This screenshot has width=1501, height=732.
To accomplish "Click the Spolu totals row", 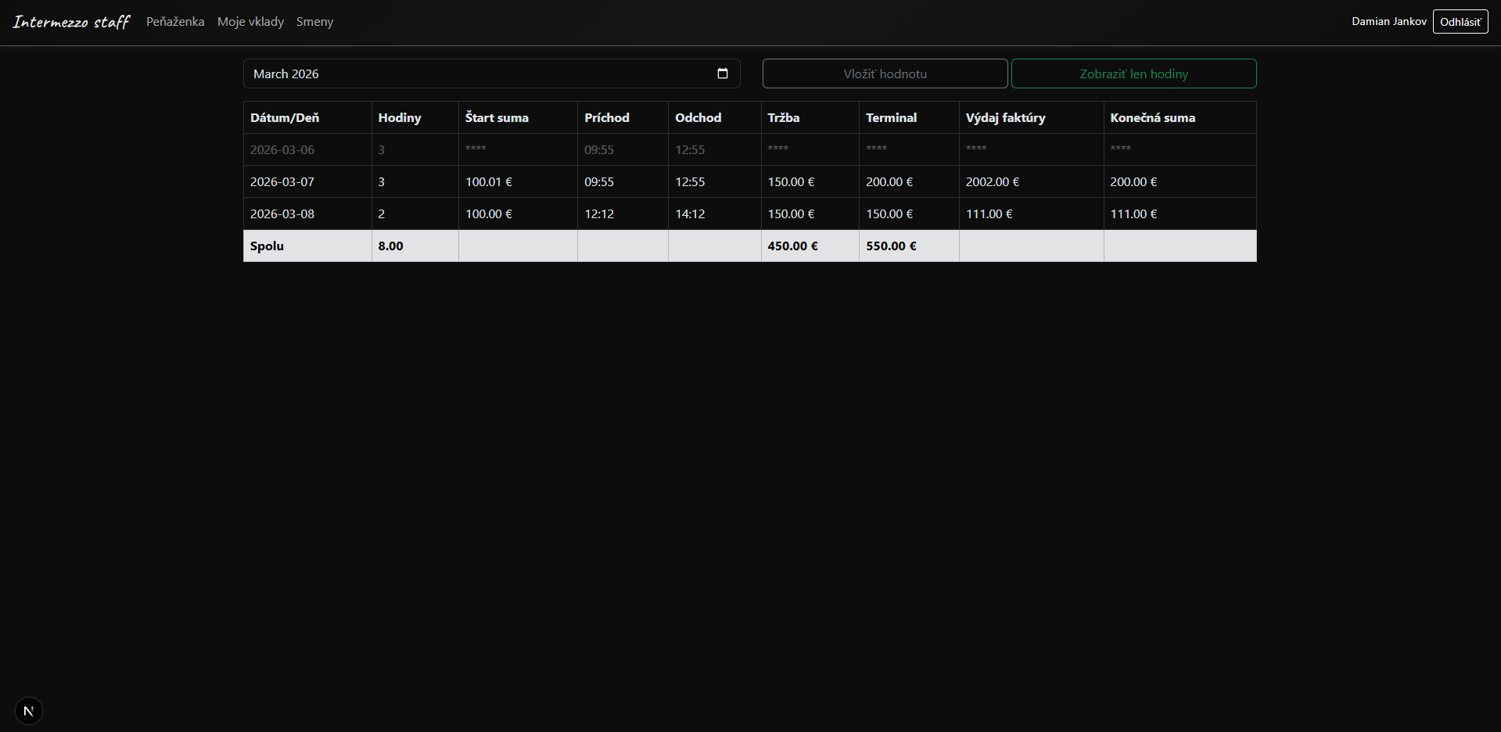I will (268, 246).
